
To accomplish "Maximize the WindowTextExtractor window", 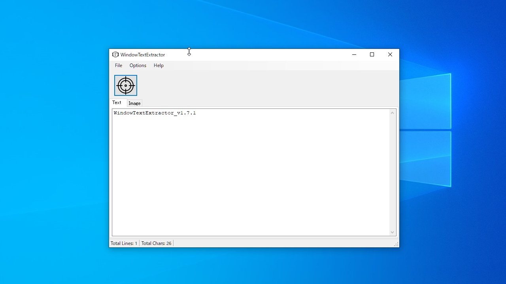I will click(x=372, y=54).
